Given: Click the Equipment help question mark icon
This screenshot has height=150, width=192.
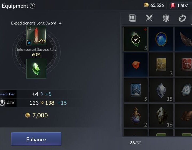Looking at the screenshot, I should [33, 6].
